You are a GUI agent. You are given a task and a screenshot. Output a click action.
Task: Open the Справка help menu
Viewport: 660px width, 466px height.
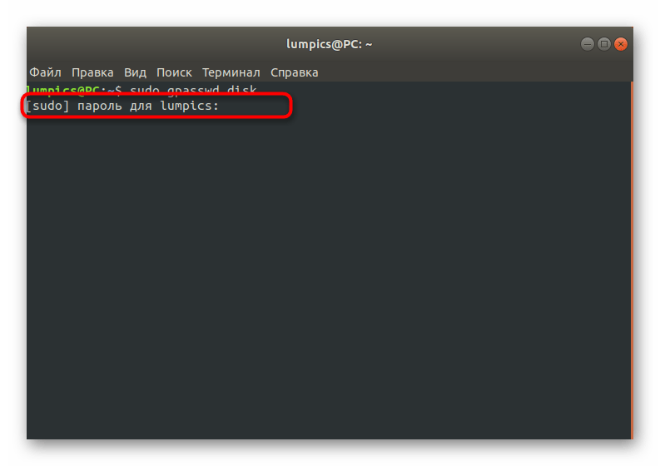294,72
